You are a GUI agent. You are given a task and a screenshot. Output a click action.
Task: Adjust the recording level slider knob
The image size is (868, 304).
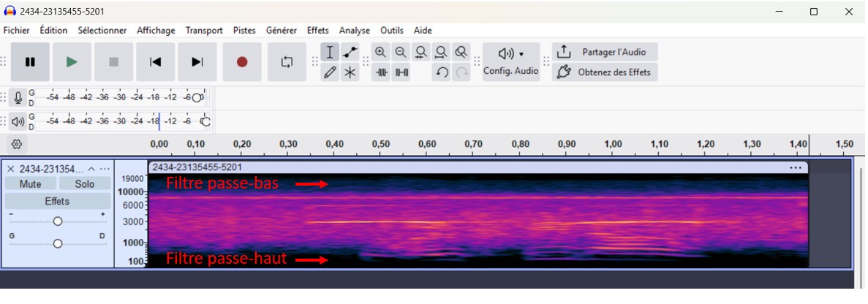[x=196, y=98]
